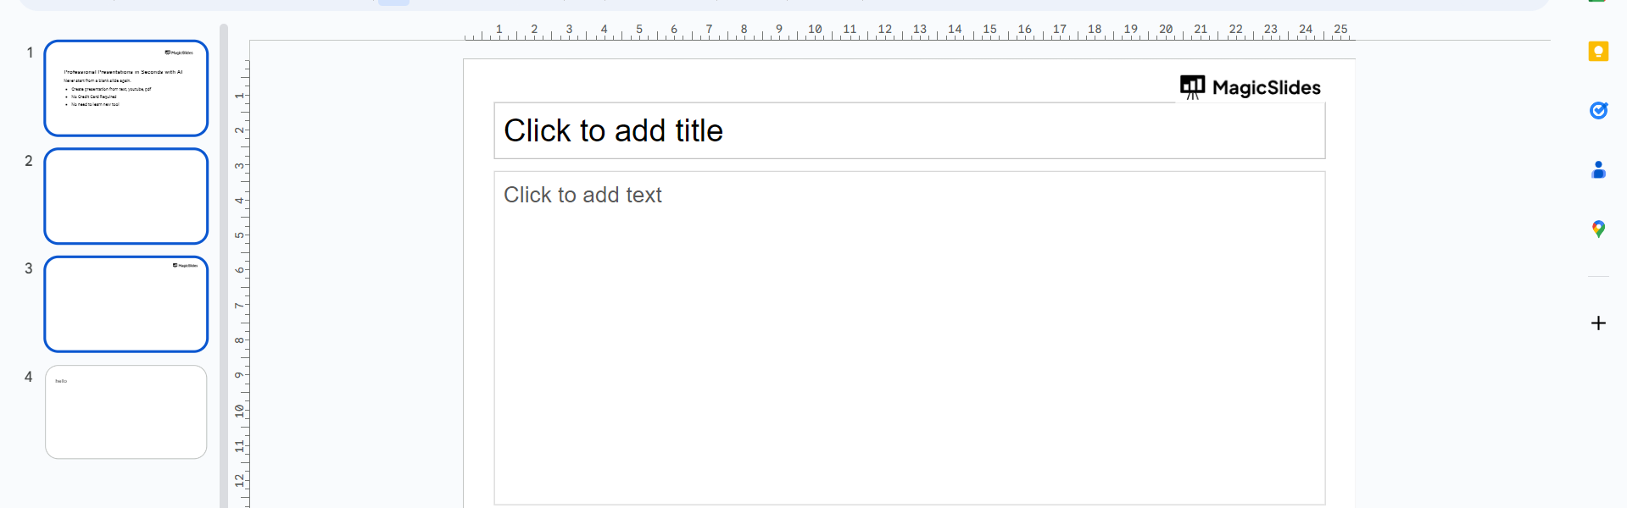Open the Google Tasks side panel icon
This screenshot has height=508, width=1627.
[1598, 110]
